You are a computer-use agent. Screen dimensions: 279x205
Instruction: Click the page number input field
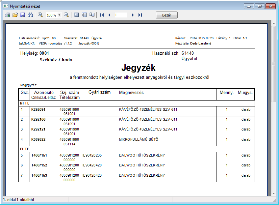(121, 15)
